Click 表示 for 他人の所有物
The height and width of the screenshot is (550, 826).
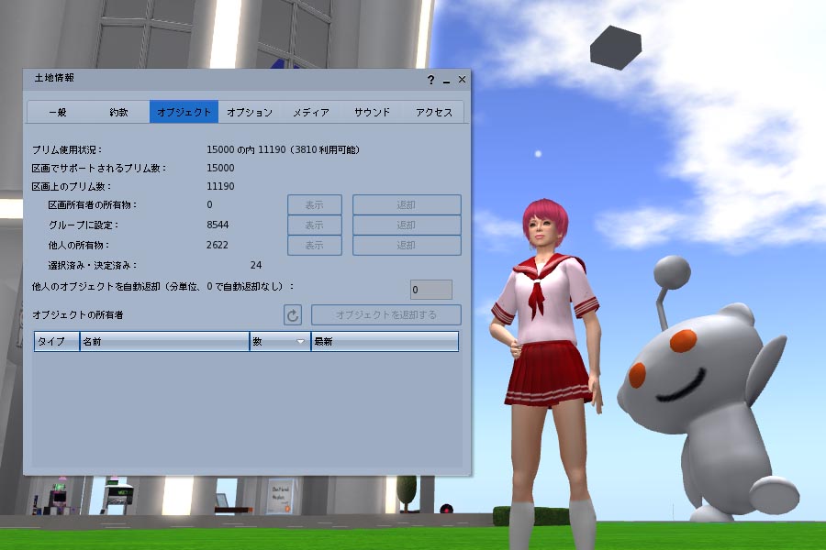coord(315,246)
